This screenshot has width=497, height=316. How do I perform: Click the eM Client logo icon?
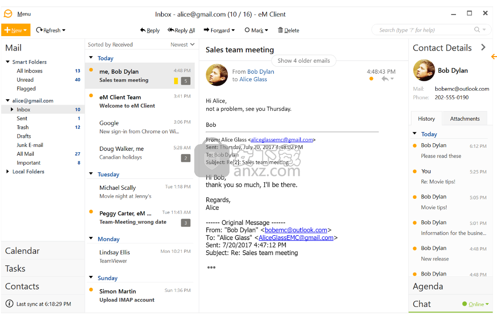8,14
